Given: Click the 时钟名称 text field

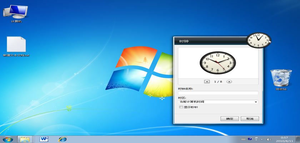Looking at the screenshot, I should (218, 93).
